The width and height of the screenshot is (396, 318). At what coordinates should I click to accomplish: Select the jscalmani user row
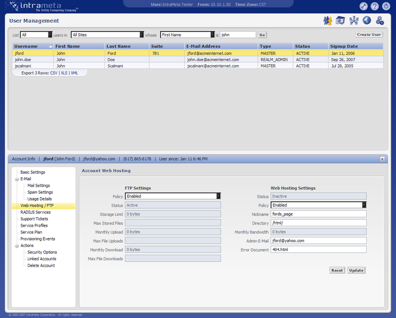pyautogui.click(x=198, y=66)
